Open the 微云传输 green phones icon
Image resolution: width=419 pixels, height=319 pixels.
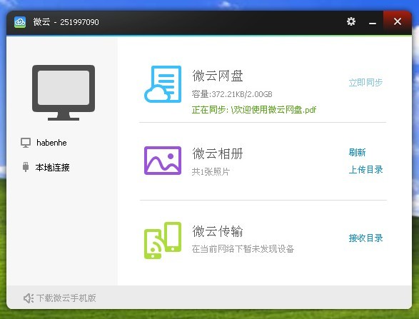[163, 240]
